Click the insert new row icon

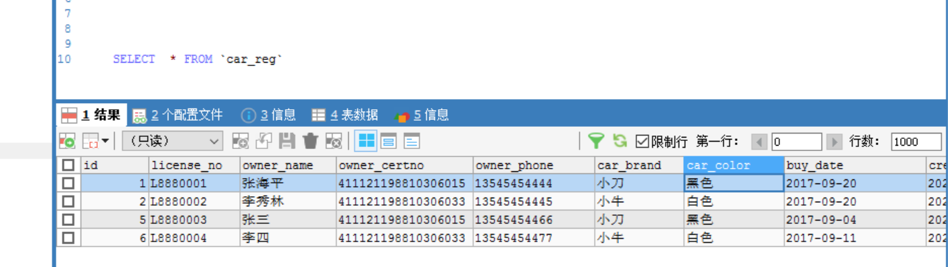tap(241, 141)
